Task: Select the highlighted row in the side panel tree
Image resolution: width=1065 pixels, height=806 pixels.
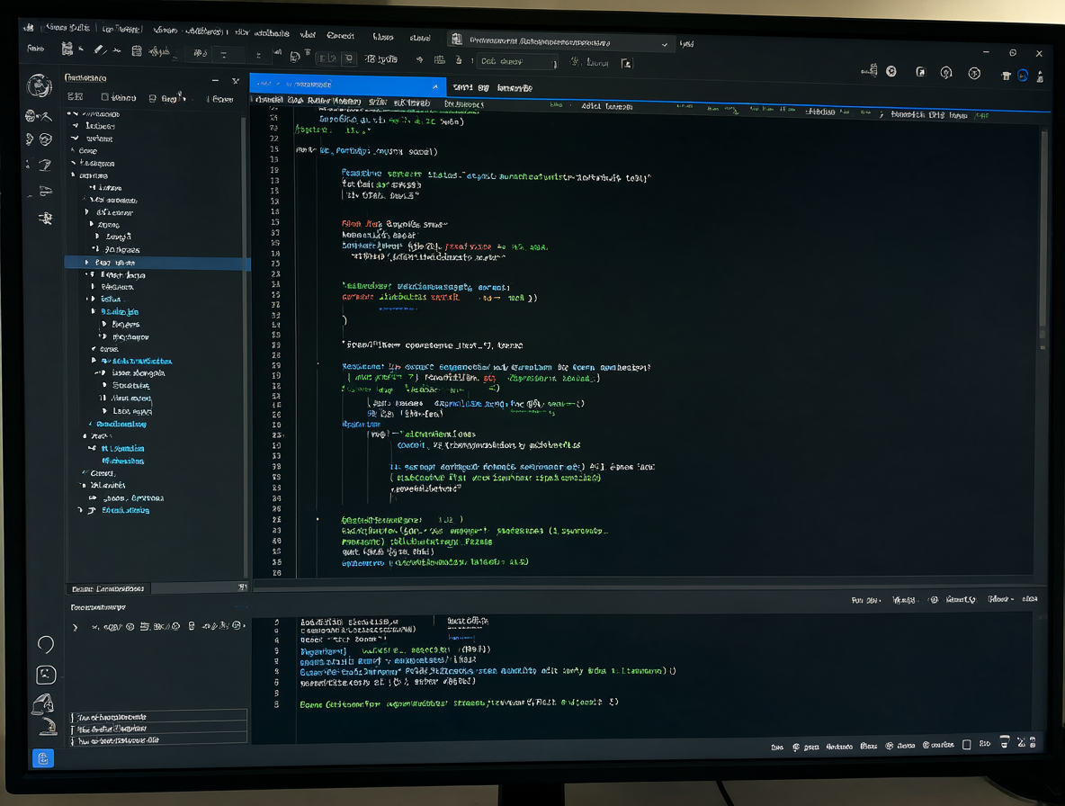Action: click(x=157, y=262)
